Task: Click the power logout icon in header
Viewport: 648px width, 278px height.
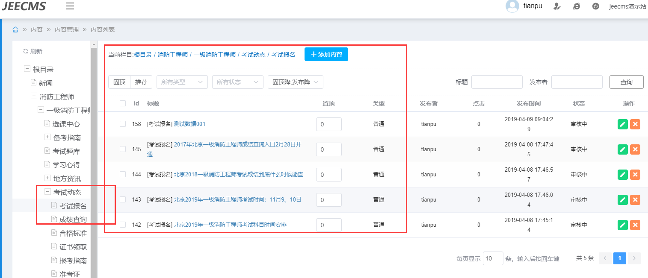Action: point(595,6)
